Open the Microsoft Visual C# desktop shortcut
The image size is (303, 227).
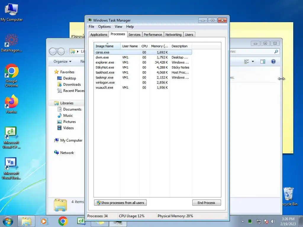(x=12, y=137)
